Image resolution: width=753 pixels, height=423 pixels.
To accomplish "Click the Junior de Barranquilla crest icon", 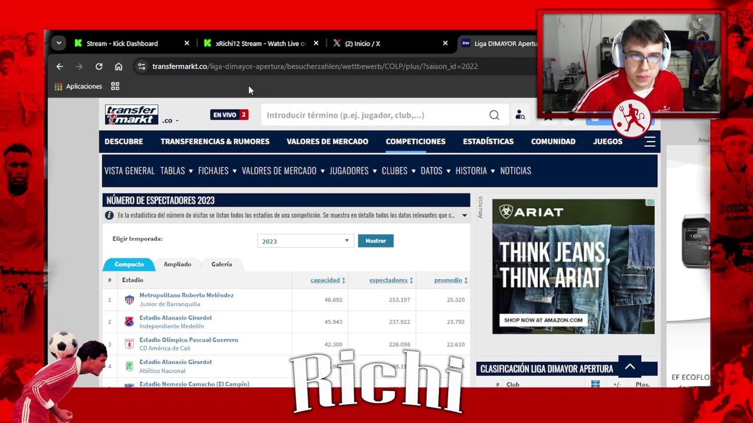I will (129, 300).
